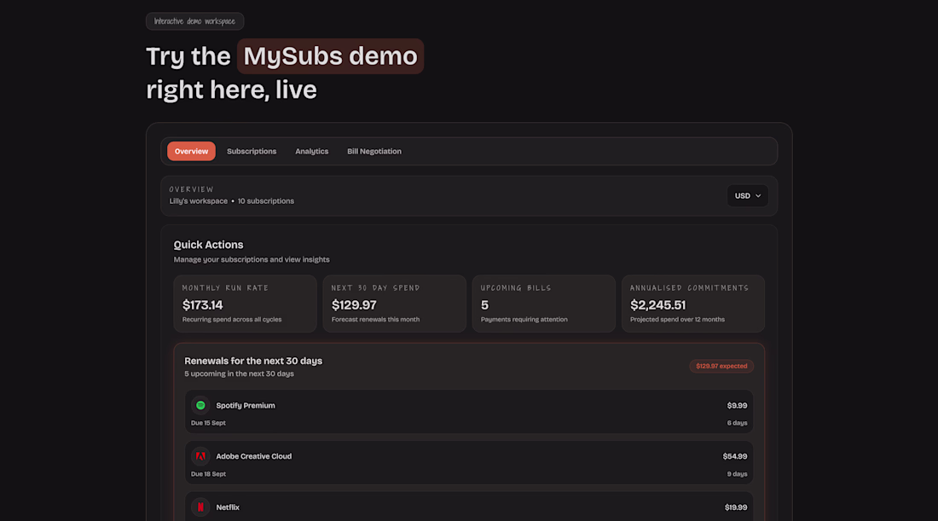The height and width of the screenshot is (521, 938).
Task: Click the Lilly's workspace text
Action: [x=198, y=201]
